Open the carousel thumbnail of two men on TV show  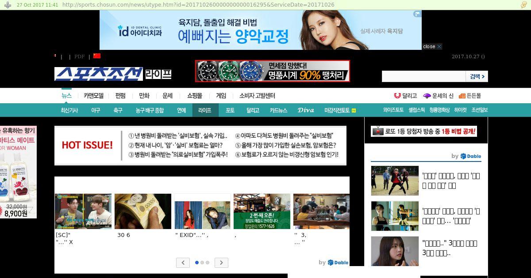[83, 211]
